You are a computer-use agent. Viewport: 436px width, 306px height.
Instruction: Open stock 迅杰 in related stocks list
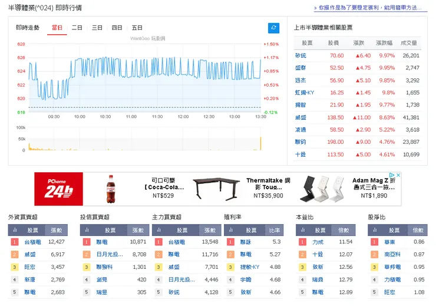coord(300,80)
